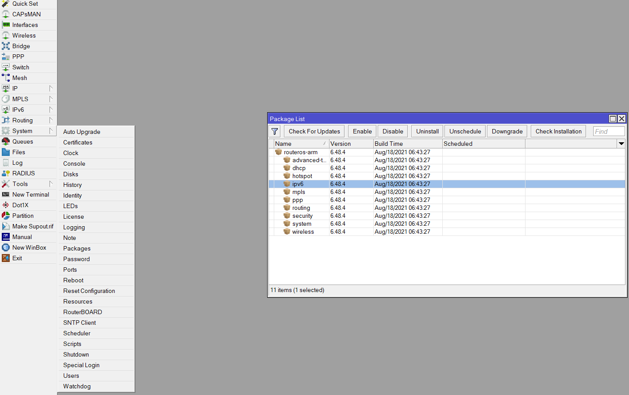This screenshot has height=395, width=629.
Task: Click the Interfaces icon in the sidebar
Action: click(x=6, y=25)
